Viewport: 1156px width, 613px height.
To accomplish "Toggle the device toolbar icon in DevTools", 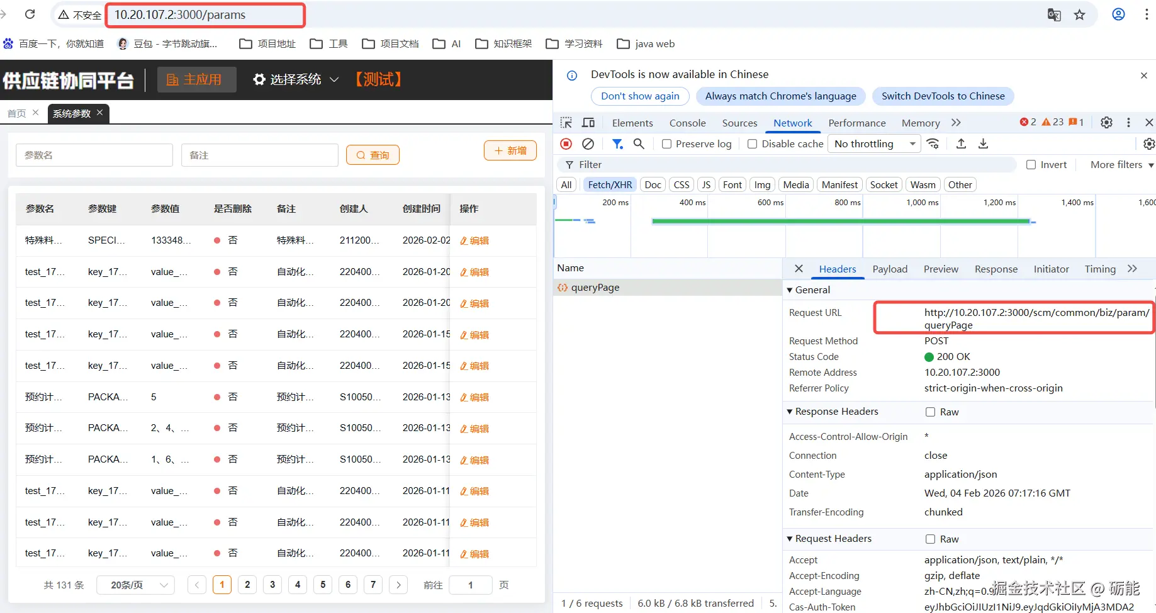I will 588,123.
